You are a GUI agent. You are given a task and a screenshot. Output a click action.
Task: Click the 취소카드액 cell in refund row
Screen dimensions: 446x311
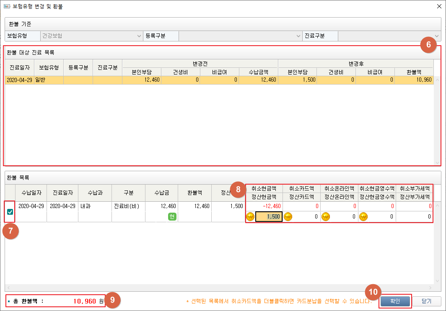click(x=302, y=206)
